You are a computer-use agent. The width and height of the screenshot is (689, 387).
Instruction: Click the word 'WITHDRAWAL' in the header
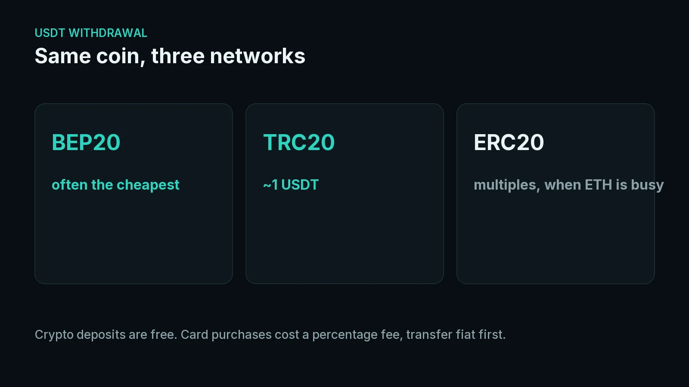pos(108,33)
